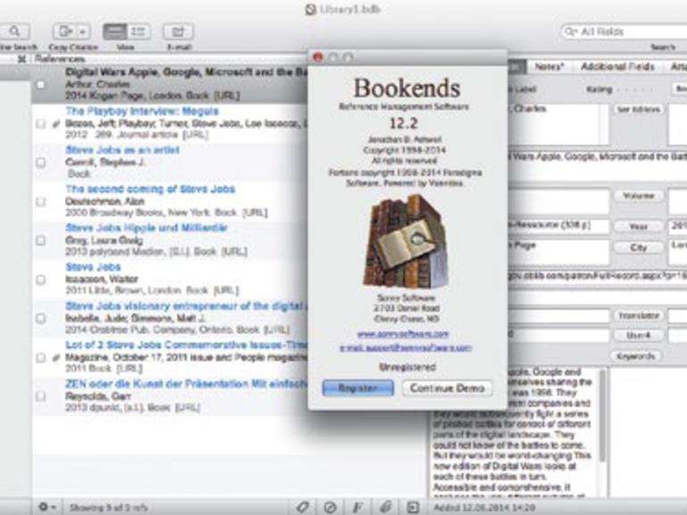Click the Translator field label button
This screenshot has width=687, height=515.
pyautogui.click(x=638, y=315)
